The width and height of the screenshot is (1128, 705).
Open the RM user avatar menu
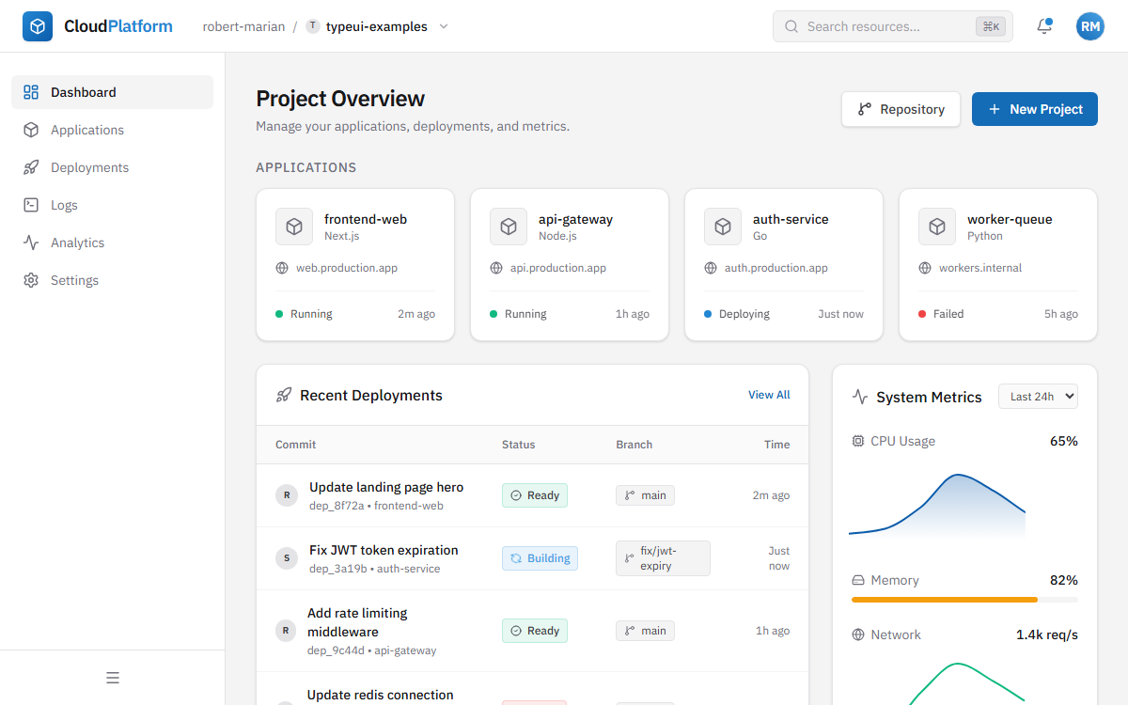1090,26
